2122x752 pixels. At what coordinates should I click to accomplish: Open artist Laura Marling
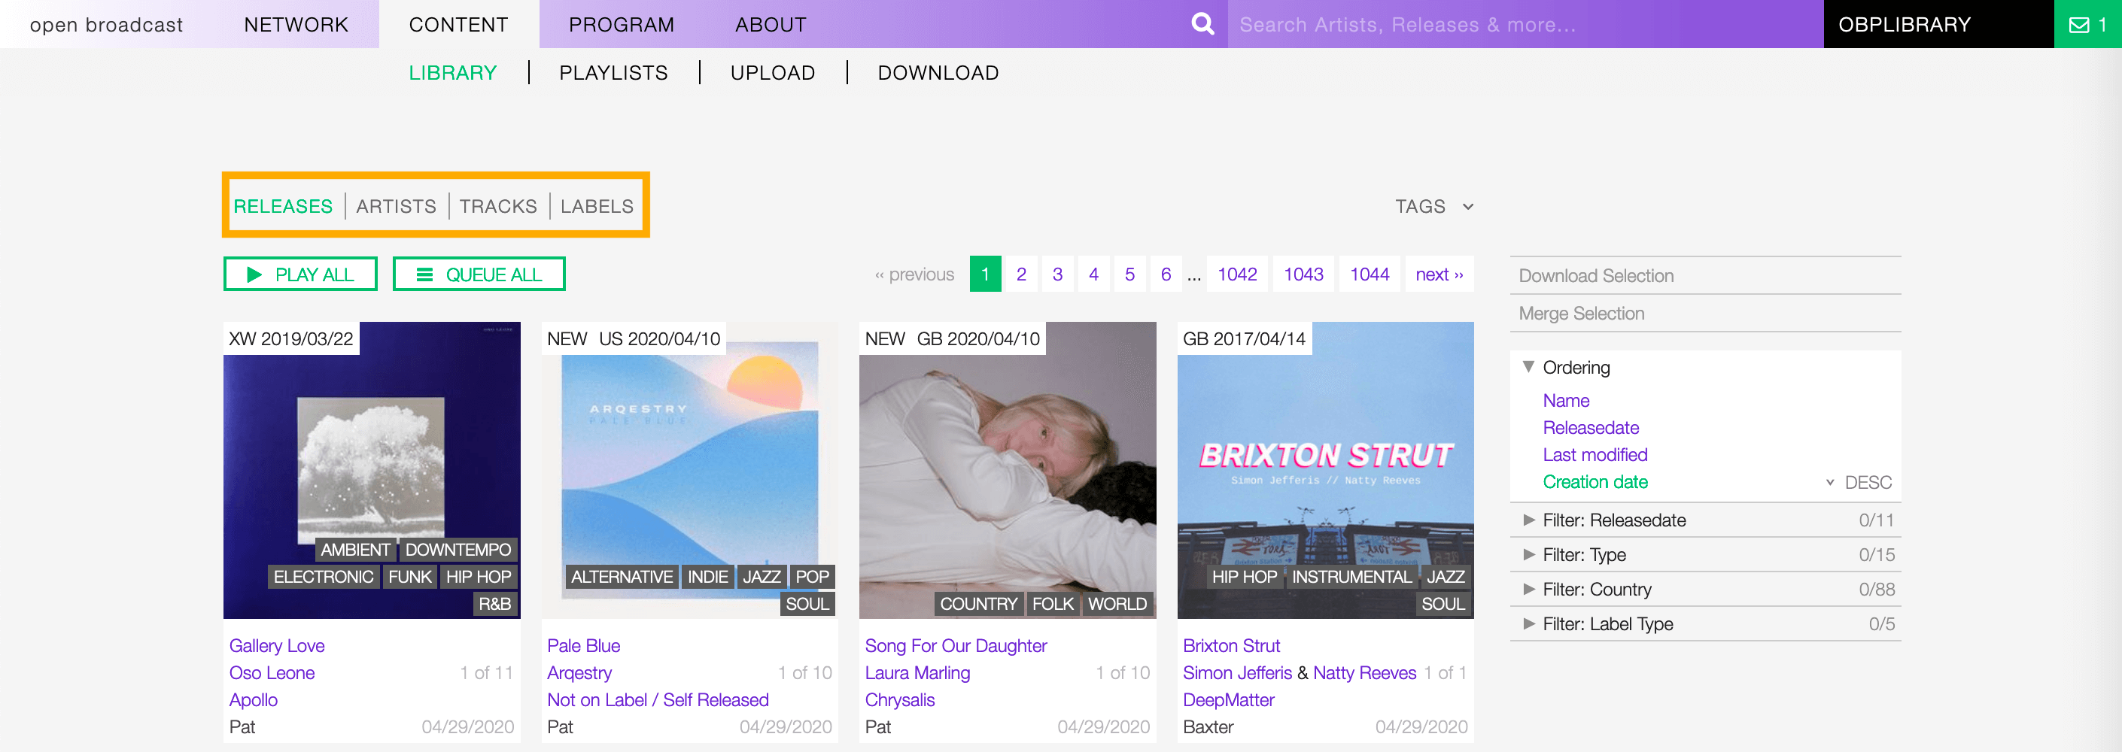pyautogui.click(x=917, y=673)
